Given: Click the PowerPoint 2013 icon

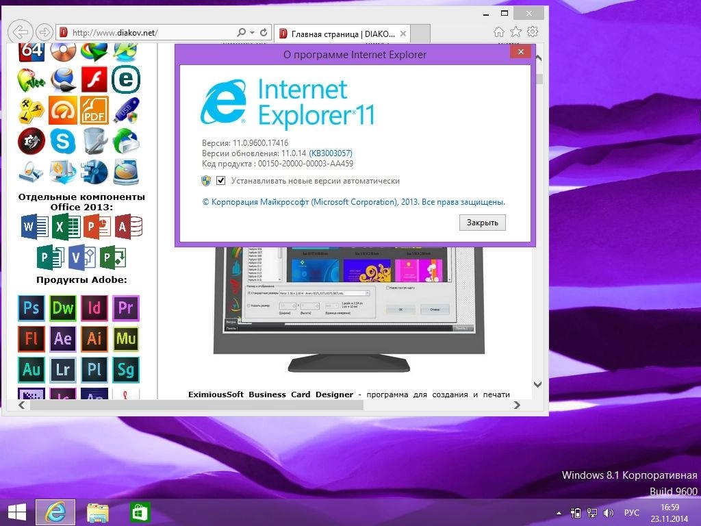Looking at the screenshot, I should tap(97, 227).
